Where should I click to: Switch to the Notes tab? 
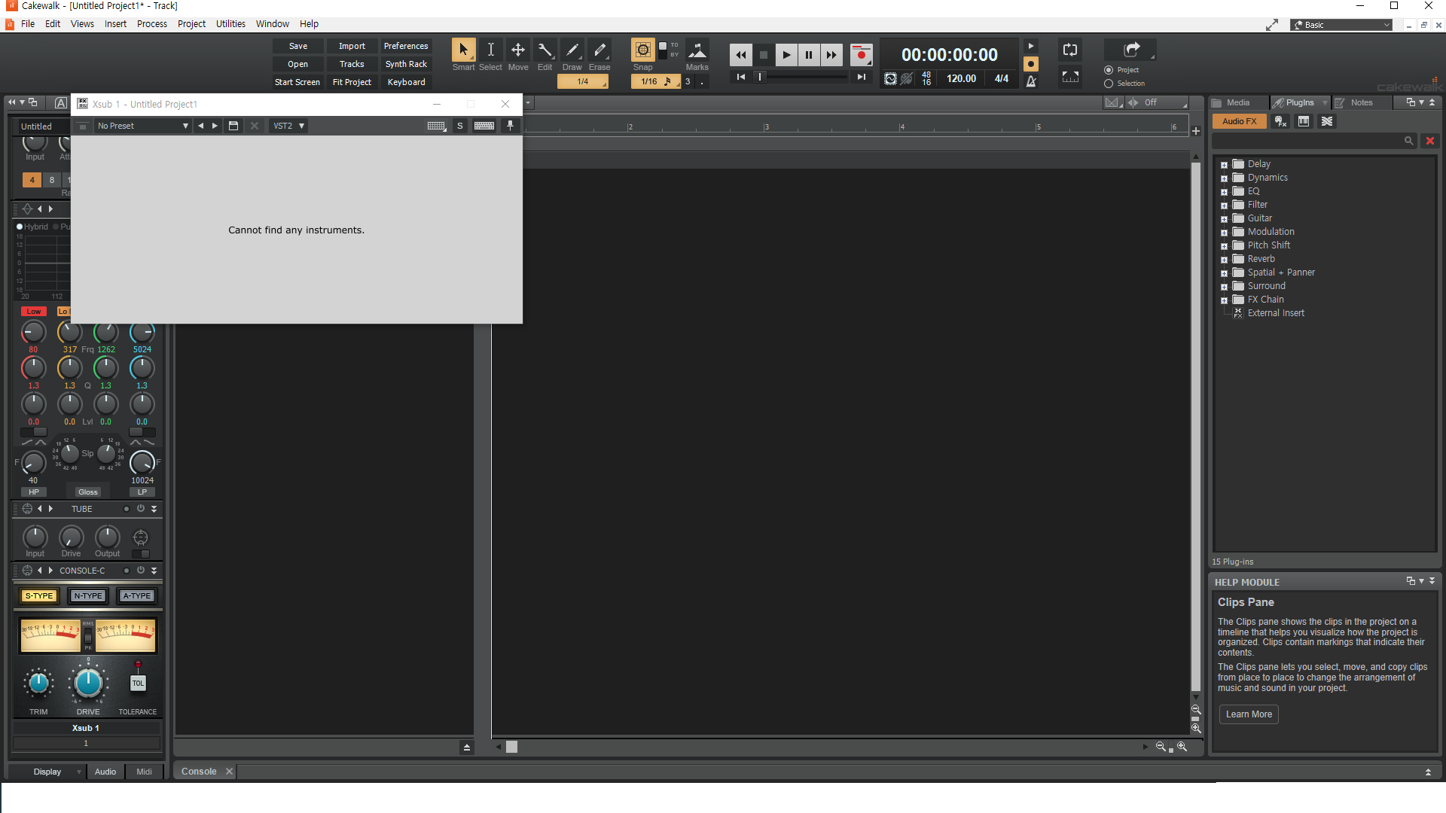[x=1361, y=102]
